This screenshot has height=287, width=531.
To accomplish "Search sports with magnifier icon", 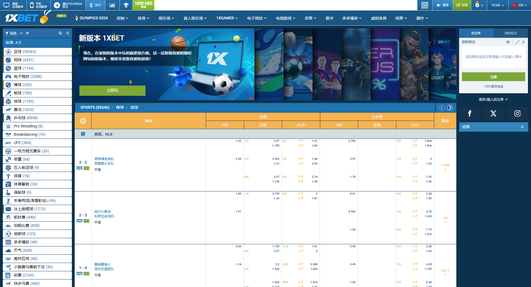I will [60, 33].
